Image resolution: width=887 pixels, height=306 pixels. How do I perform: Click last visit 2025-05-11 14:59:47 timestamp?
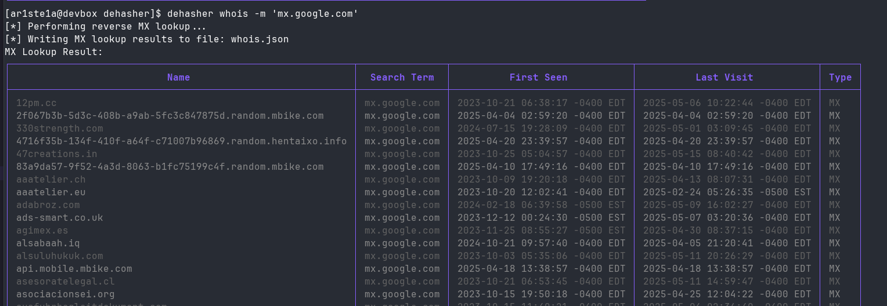pos(727,282)
